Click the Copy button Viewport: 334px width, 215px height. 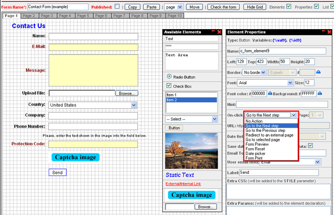coord(133,7)
